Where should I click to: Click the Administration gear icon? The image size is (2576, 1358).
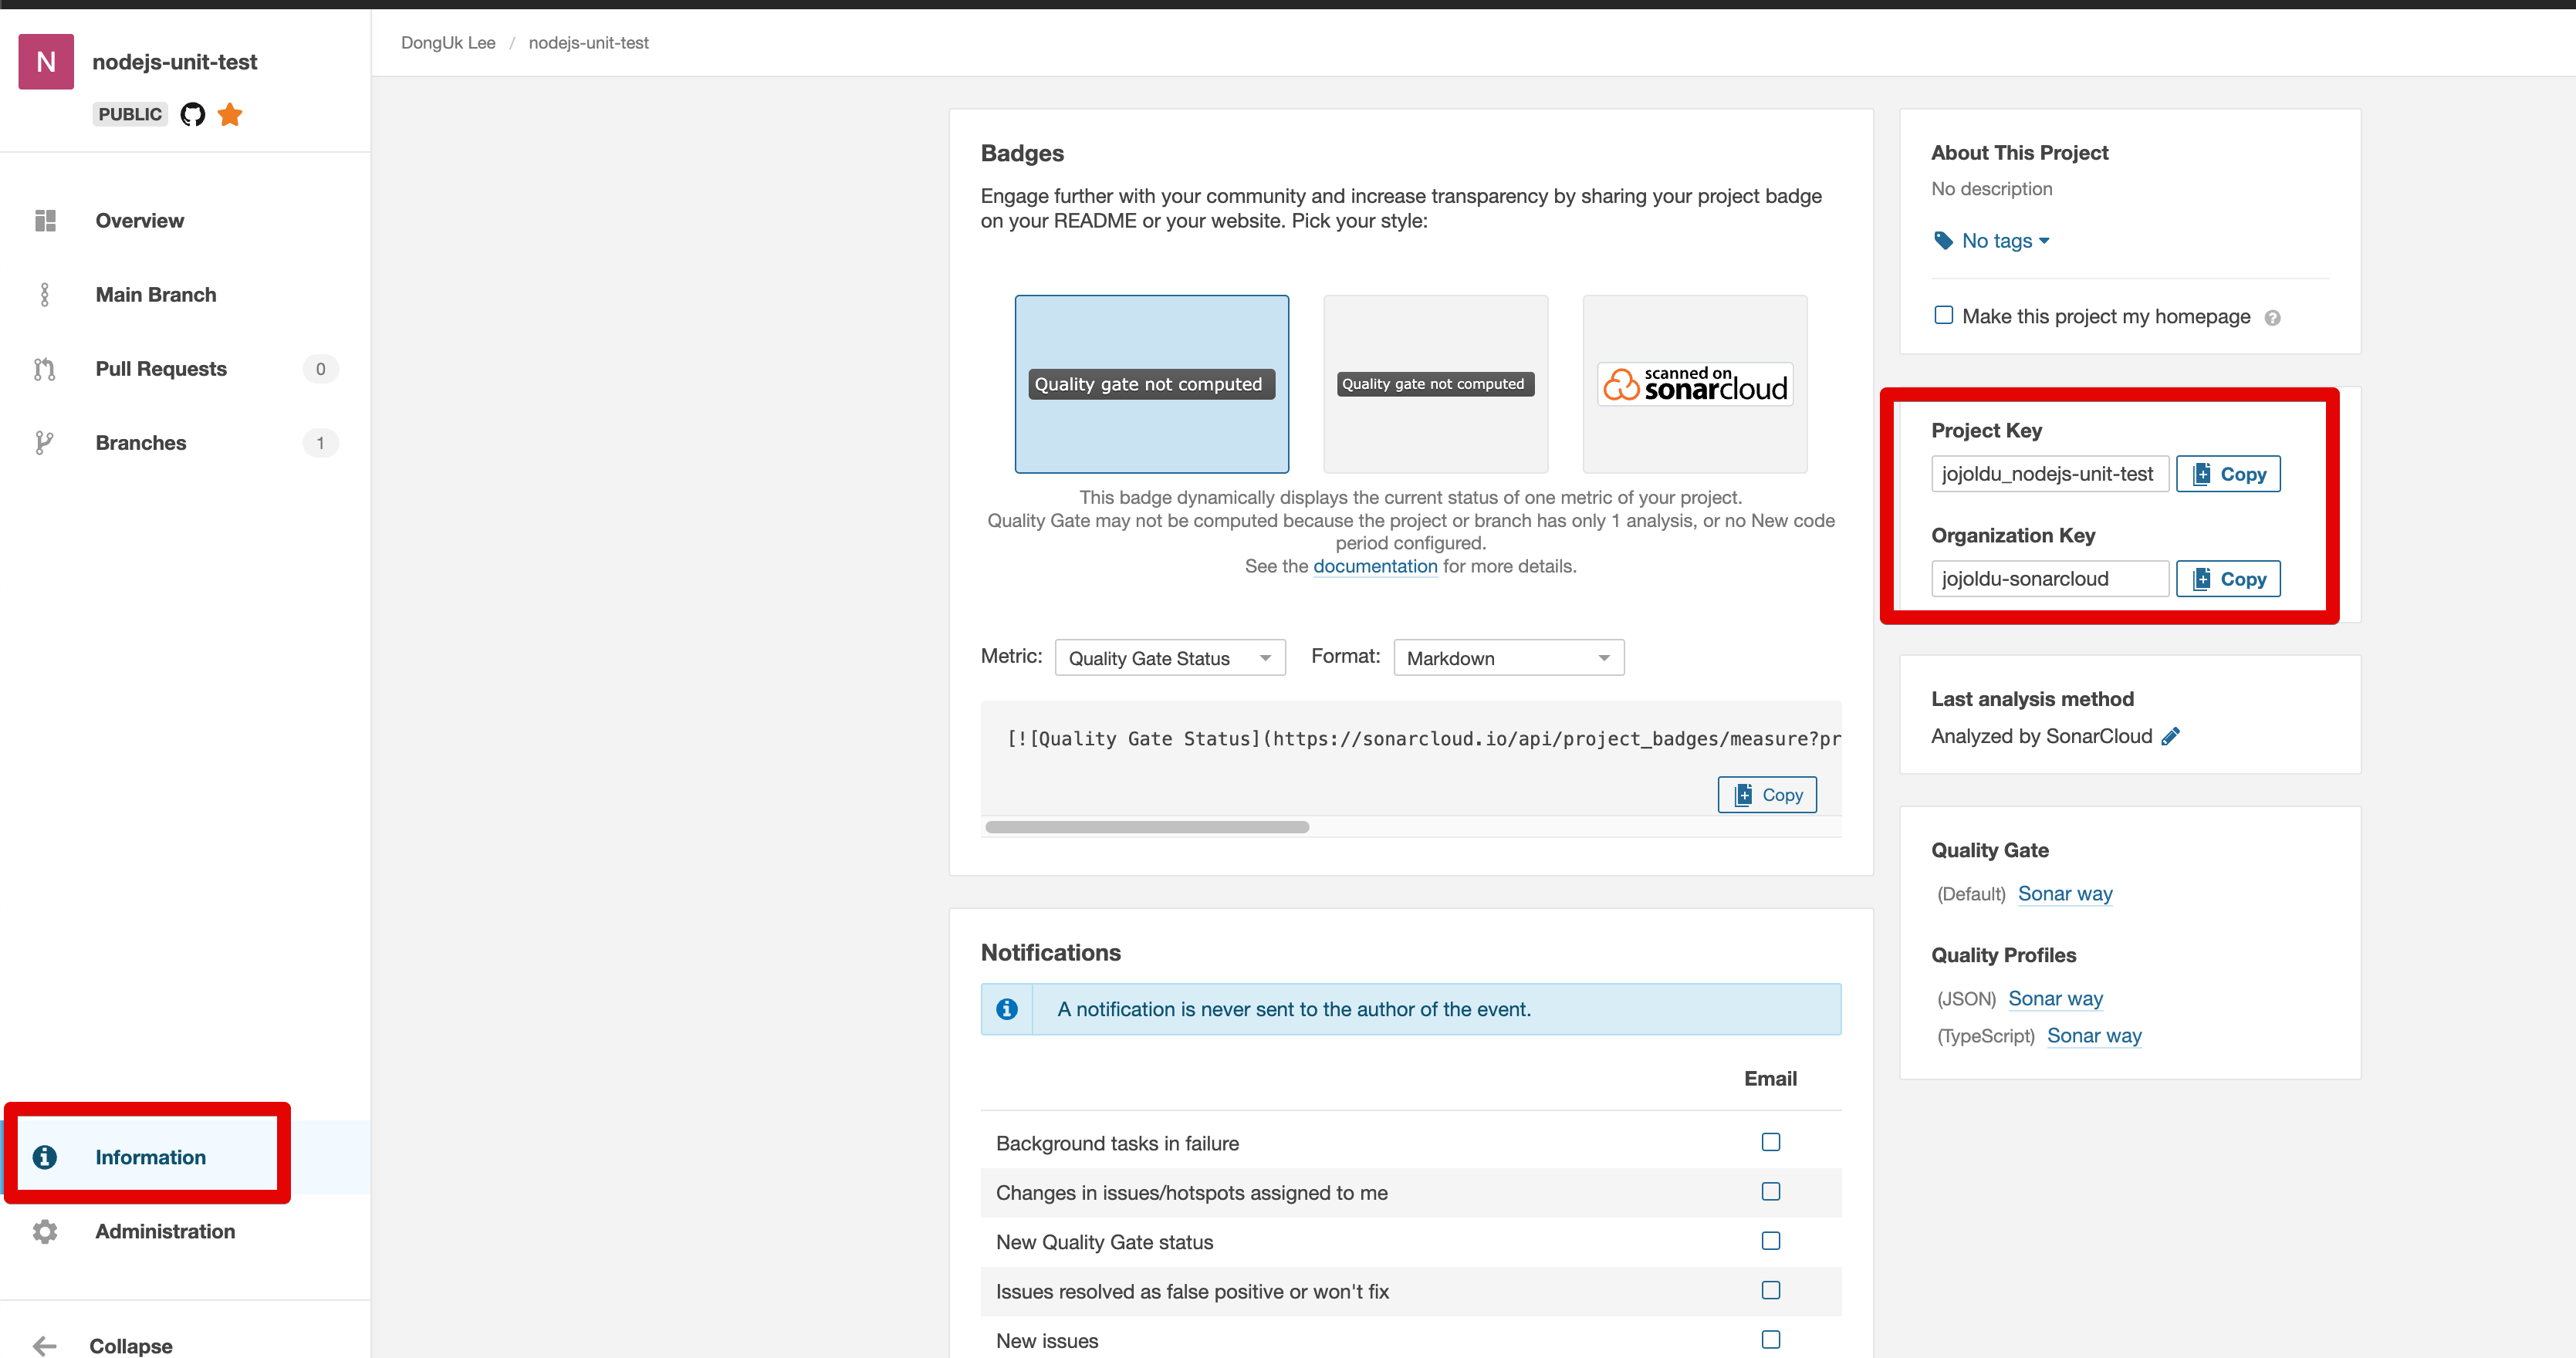[x=44, y=1231]
